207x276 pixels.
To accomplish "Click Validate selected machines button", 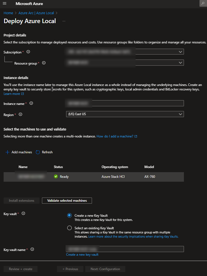I will point(67,201).
